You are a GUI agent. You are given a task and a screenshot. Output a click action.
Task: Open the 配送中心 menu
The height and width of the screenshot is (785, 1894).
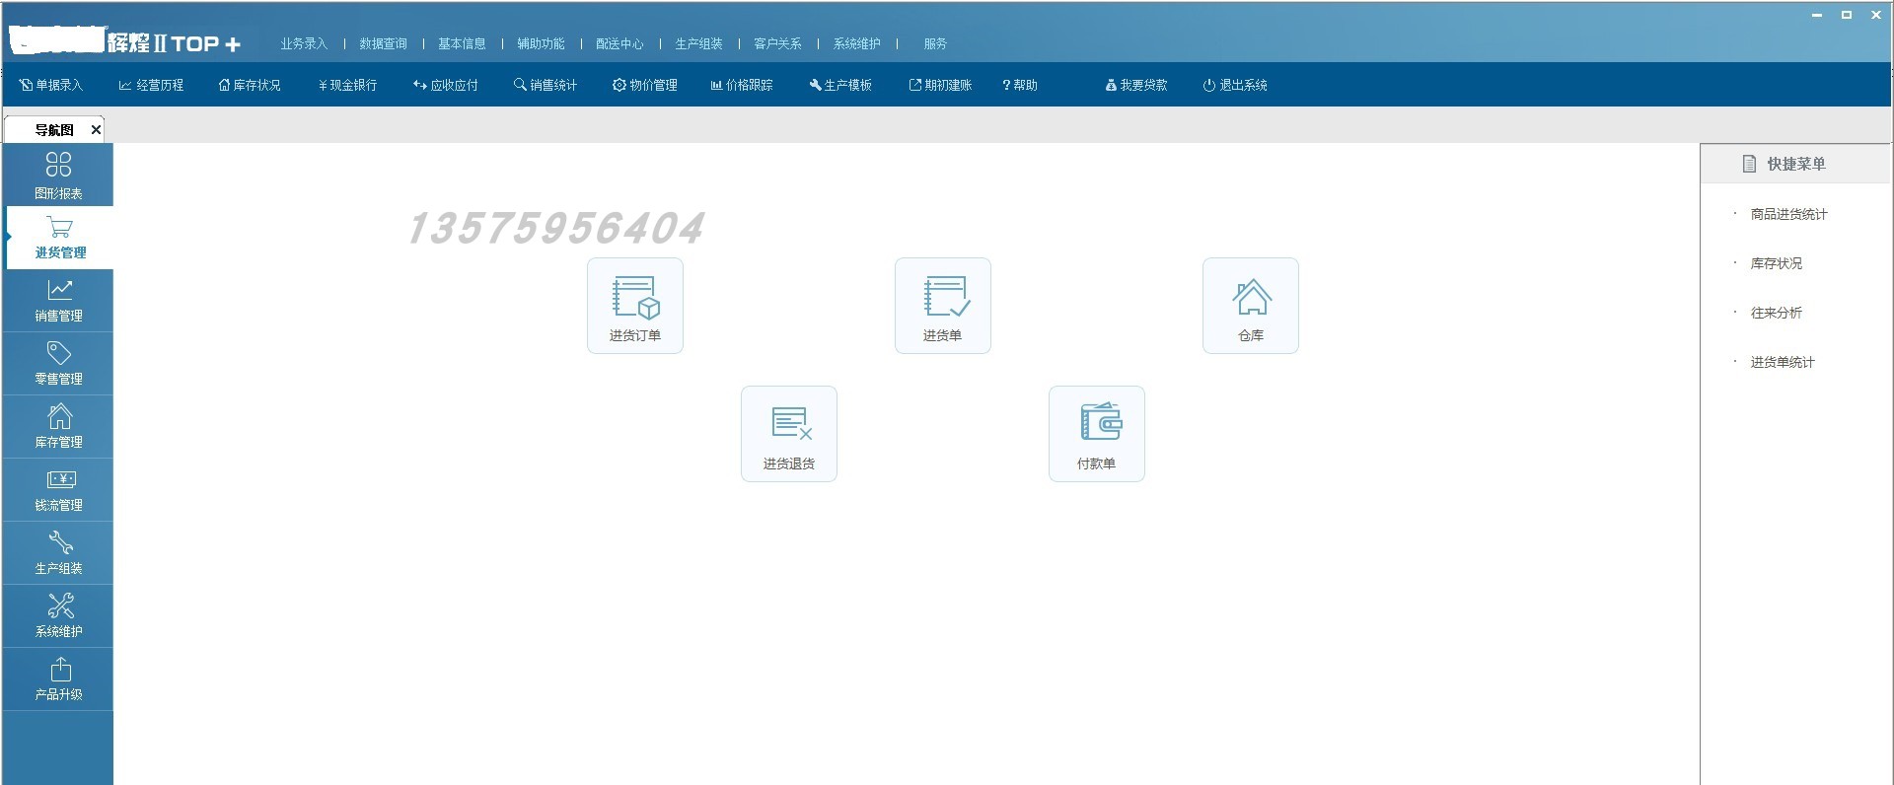click(x=619, y=44)
